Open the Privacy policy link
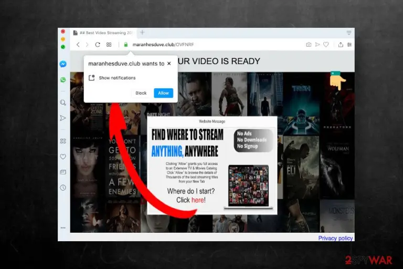The width and height of the screenshot is (403, 269). [335, 238]
